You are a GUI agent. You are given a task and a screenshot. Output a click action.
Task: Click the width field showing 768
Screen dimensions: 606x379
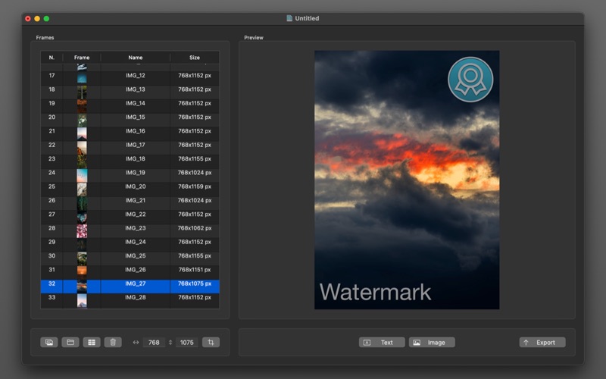click(x=154, y=343)
